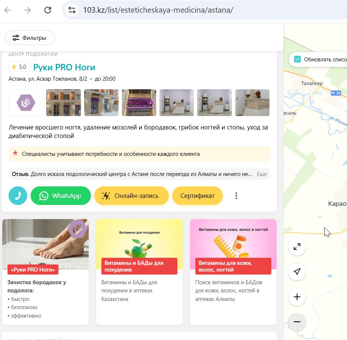Expand the review with Еще
Image resolution: width=347 pixels, height=340 pixels.
(262, 174)
